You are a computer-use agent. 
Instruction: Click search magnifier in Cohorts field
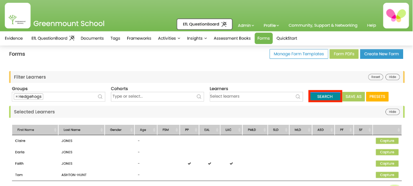pyautogui.click(x=199, y=97)
